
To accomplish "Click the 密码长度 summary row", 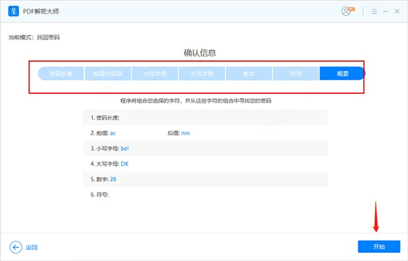I will tap(205, 118).
